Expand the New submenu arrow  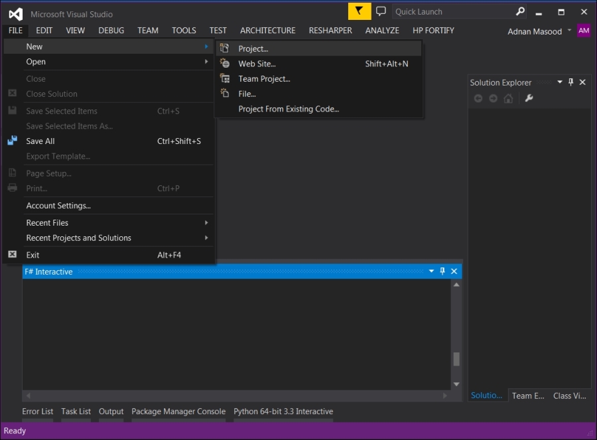point(206,46)
